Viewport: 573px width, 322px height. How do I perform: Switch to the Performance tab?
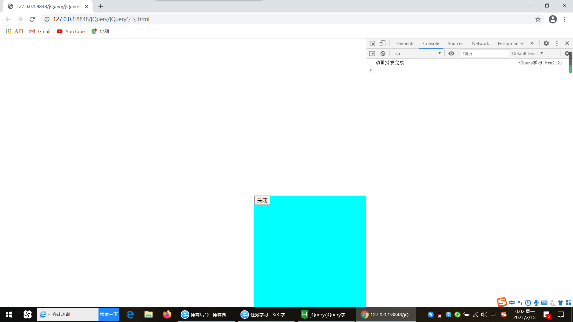pos(510,44)
